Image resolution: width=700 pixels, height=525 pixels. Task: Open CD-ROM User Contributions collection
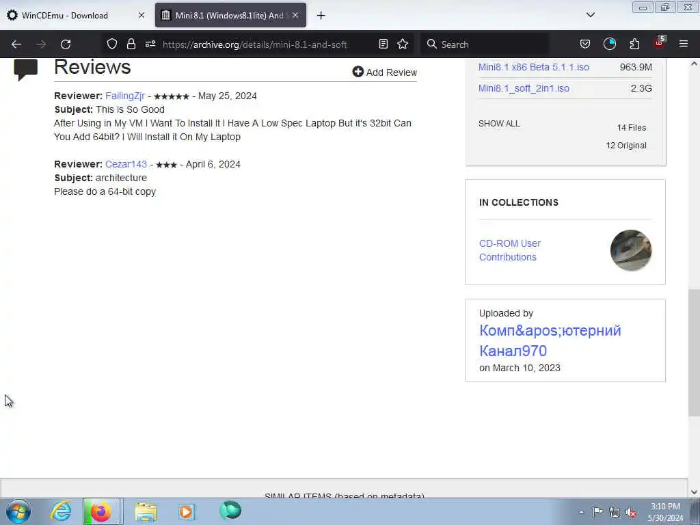[510, 250]
